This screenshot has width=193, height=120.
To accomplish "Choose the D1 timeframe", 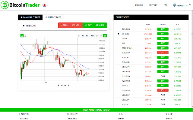I will (x=105, y=36).
